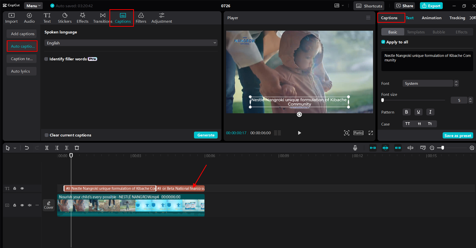
Task: Open the player hamburger menu
Action: tap(368, 18)
